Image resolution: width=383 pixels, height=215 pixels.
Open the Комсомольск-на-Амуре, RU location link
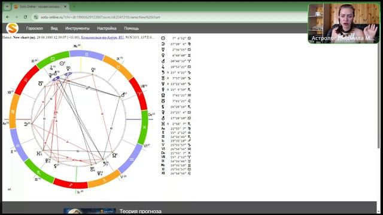click(102, 38)
